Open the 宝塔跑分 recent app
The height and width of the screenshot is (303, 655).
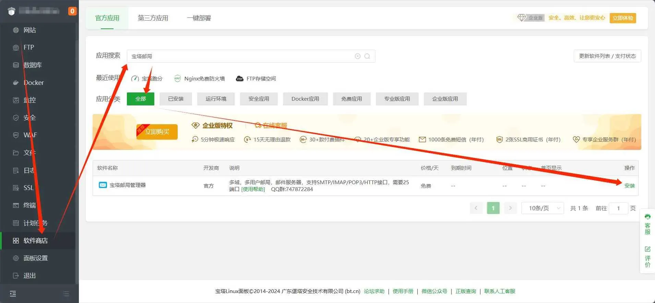[x=147, y=78]
